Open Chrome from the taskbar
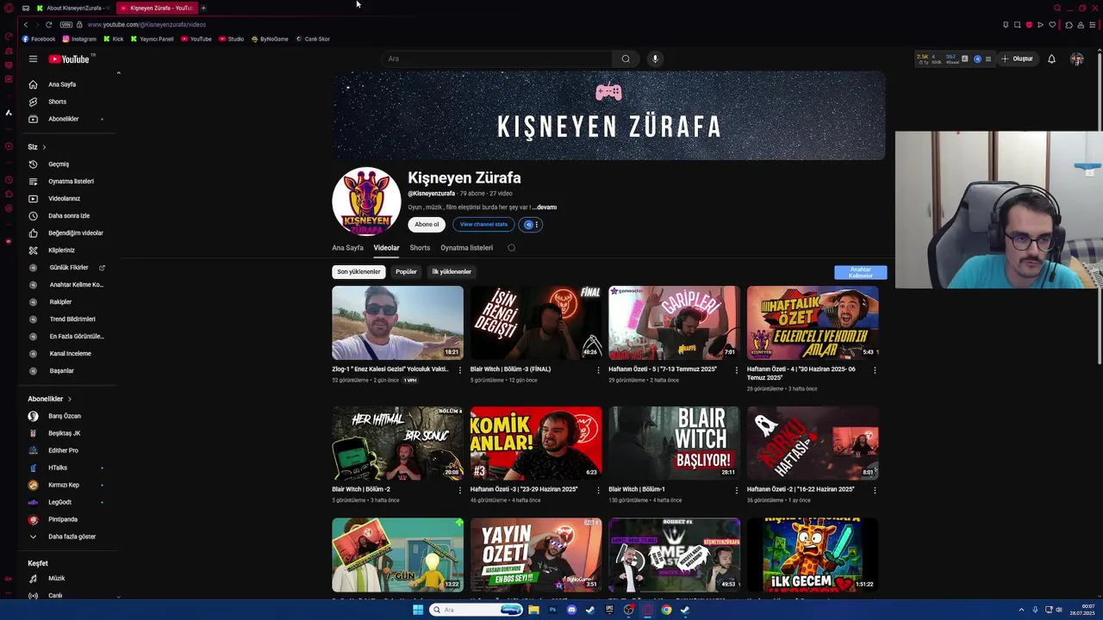The height and width of the screenshot is (620, 1103). (666, 610)
